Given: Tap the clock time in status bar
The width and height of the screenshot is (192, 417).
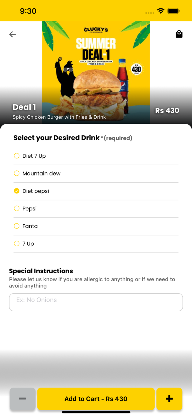Looking at the screenshot, I should pyautogui.click(x=28, y=11).
